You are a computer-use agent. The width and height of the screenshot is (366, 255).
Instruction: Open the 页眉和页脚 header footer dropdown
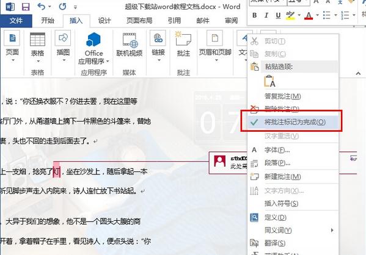(x=215, y=46)
